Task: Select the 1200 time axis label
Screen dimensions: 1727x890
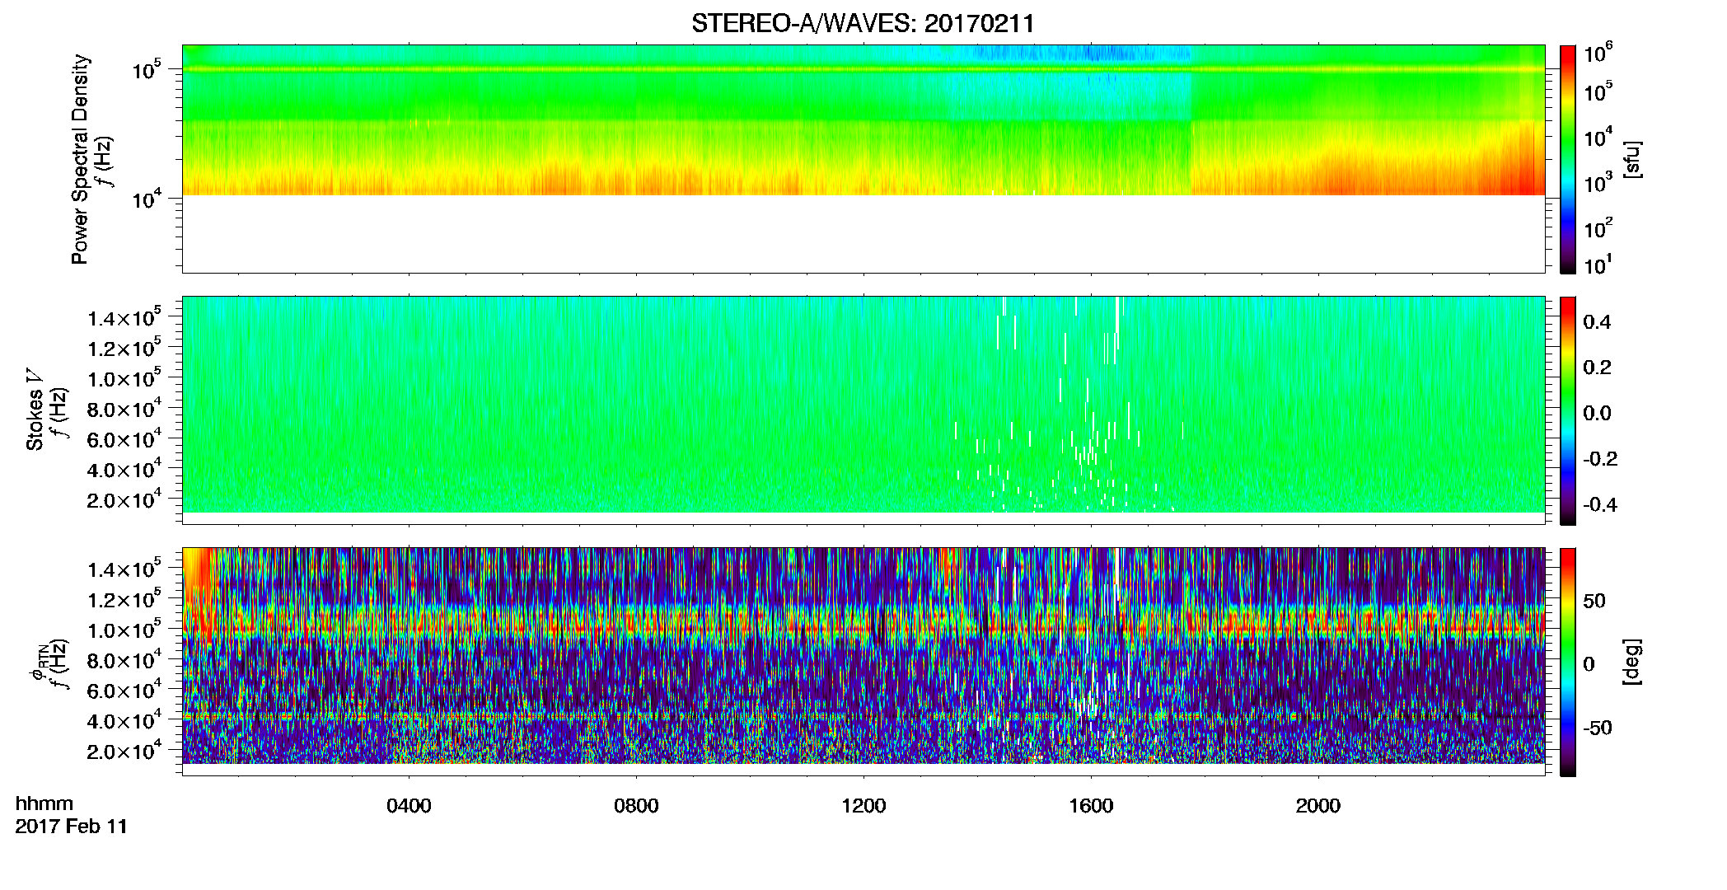Action: tap(863, 806)
